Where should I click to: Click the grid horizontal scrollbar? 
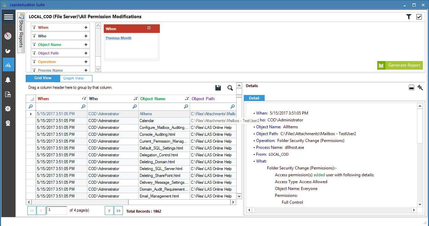click(x=131, y=202)
